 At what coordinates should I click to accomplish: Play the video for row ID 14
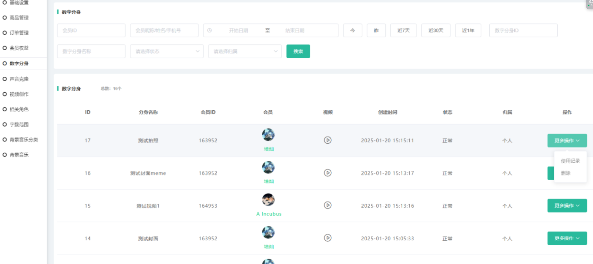[328, 238]
